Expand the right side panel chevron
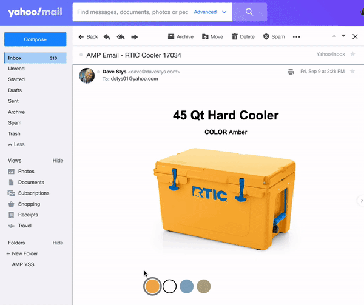The width and height of the screenshot is (364, 305). [361, 201]
